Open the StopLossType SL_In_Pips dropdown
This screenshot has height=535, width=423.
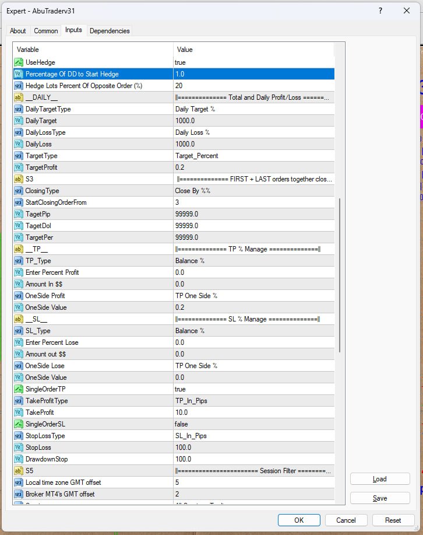click(254, 436)
